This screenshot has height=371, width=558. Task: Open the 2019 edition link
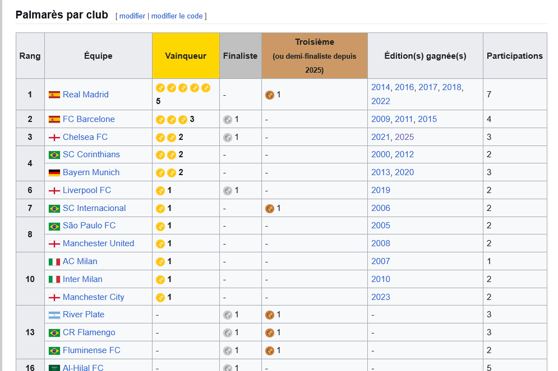pyautogui.click(x=380, y=190)
